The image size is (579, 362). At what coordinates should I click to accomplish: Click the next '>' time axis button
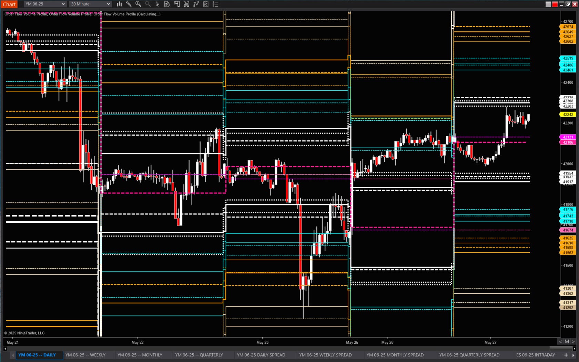pyautogui.click(x=573, y=341)
